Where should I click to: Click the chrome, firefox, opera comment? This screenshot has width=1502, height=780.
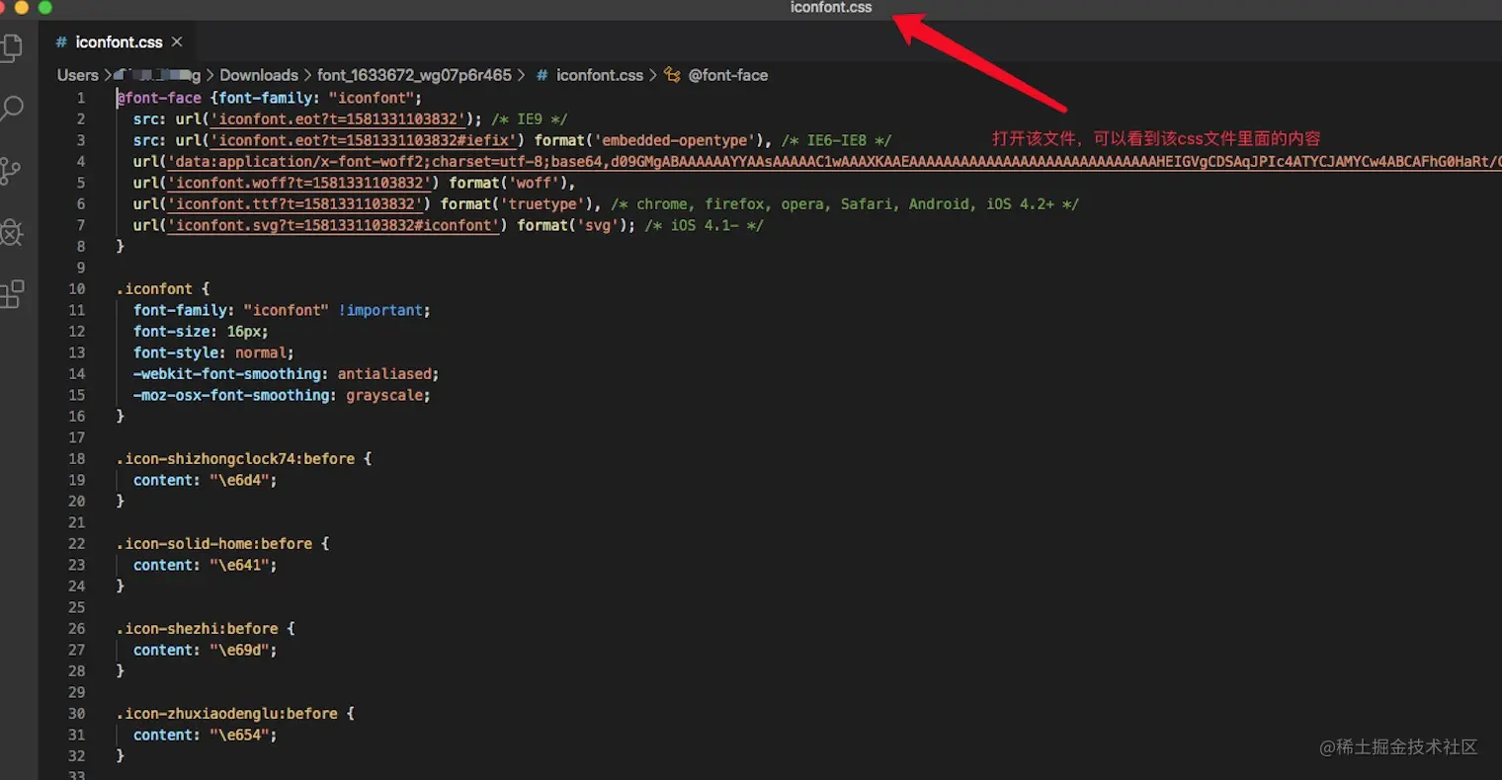coord(845,204)
